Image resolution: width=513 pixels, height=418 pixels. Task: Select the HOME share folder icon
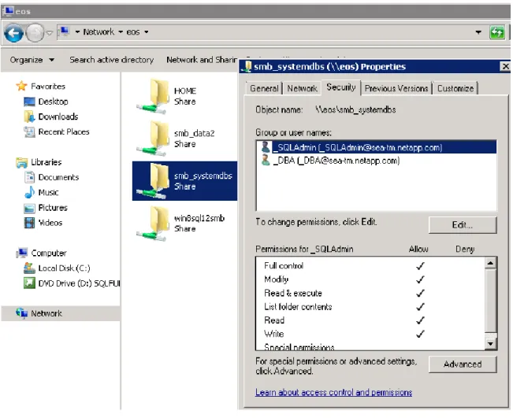tap(153, 96)
